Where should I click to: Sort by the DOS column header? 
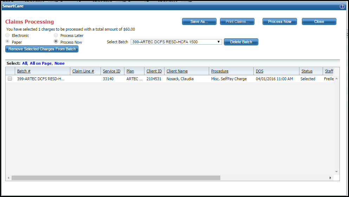(x=259, y=71)
